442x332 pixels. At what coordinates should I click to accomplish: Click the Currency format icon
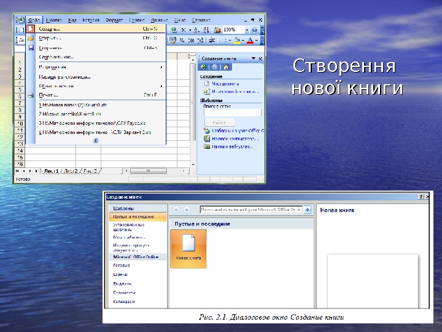173,41
